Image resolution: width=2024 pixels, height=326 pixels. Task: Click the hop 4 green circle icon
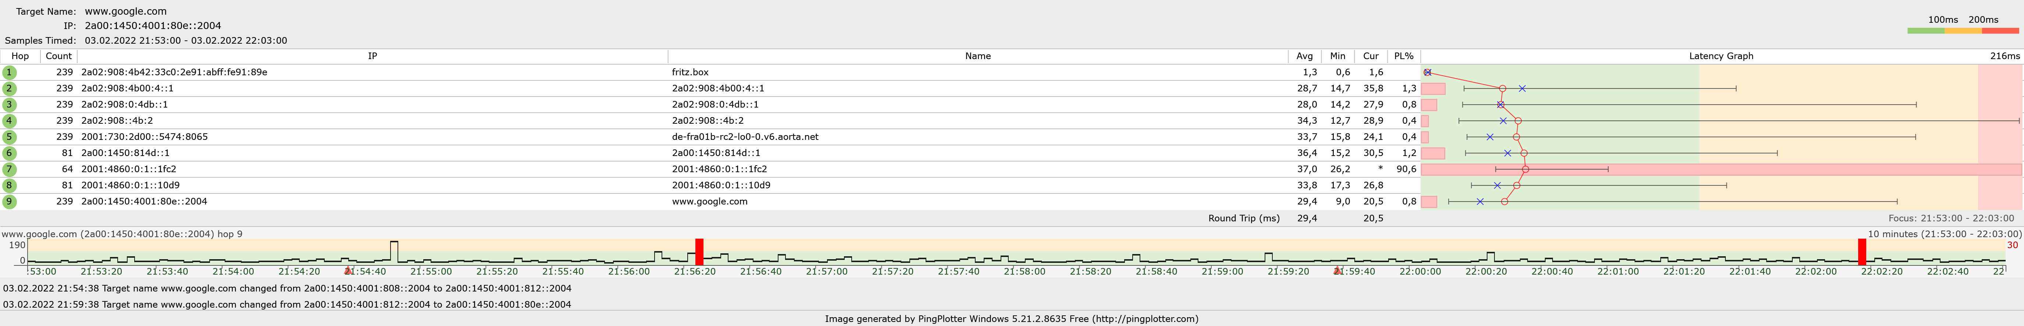pos(10,121)
